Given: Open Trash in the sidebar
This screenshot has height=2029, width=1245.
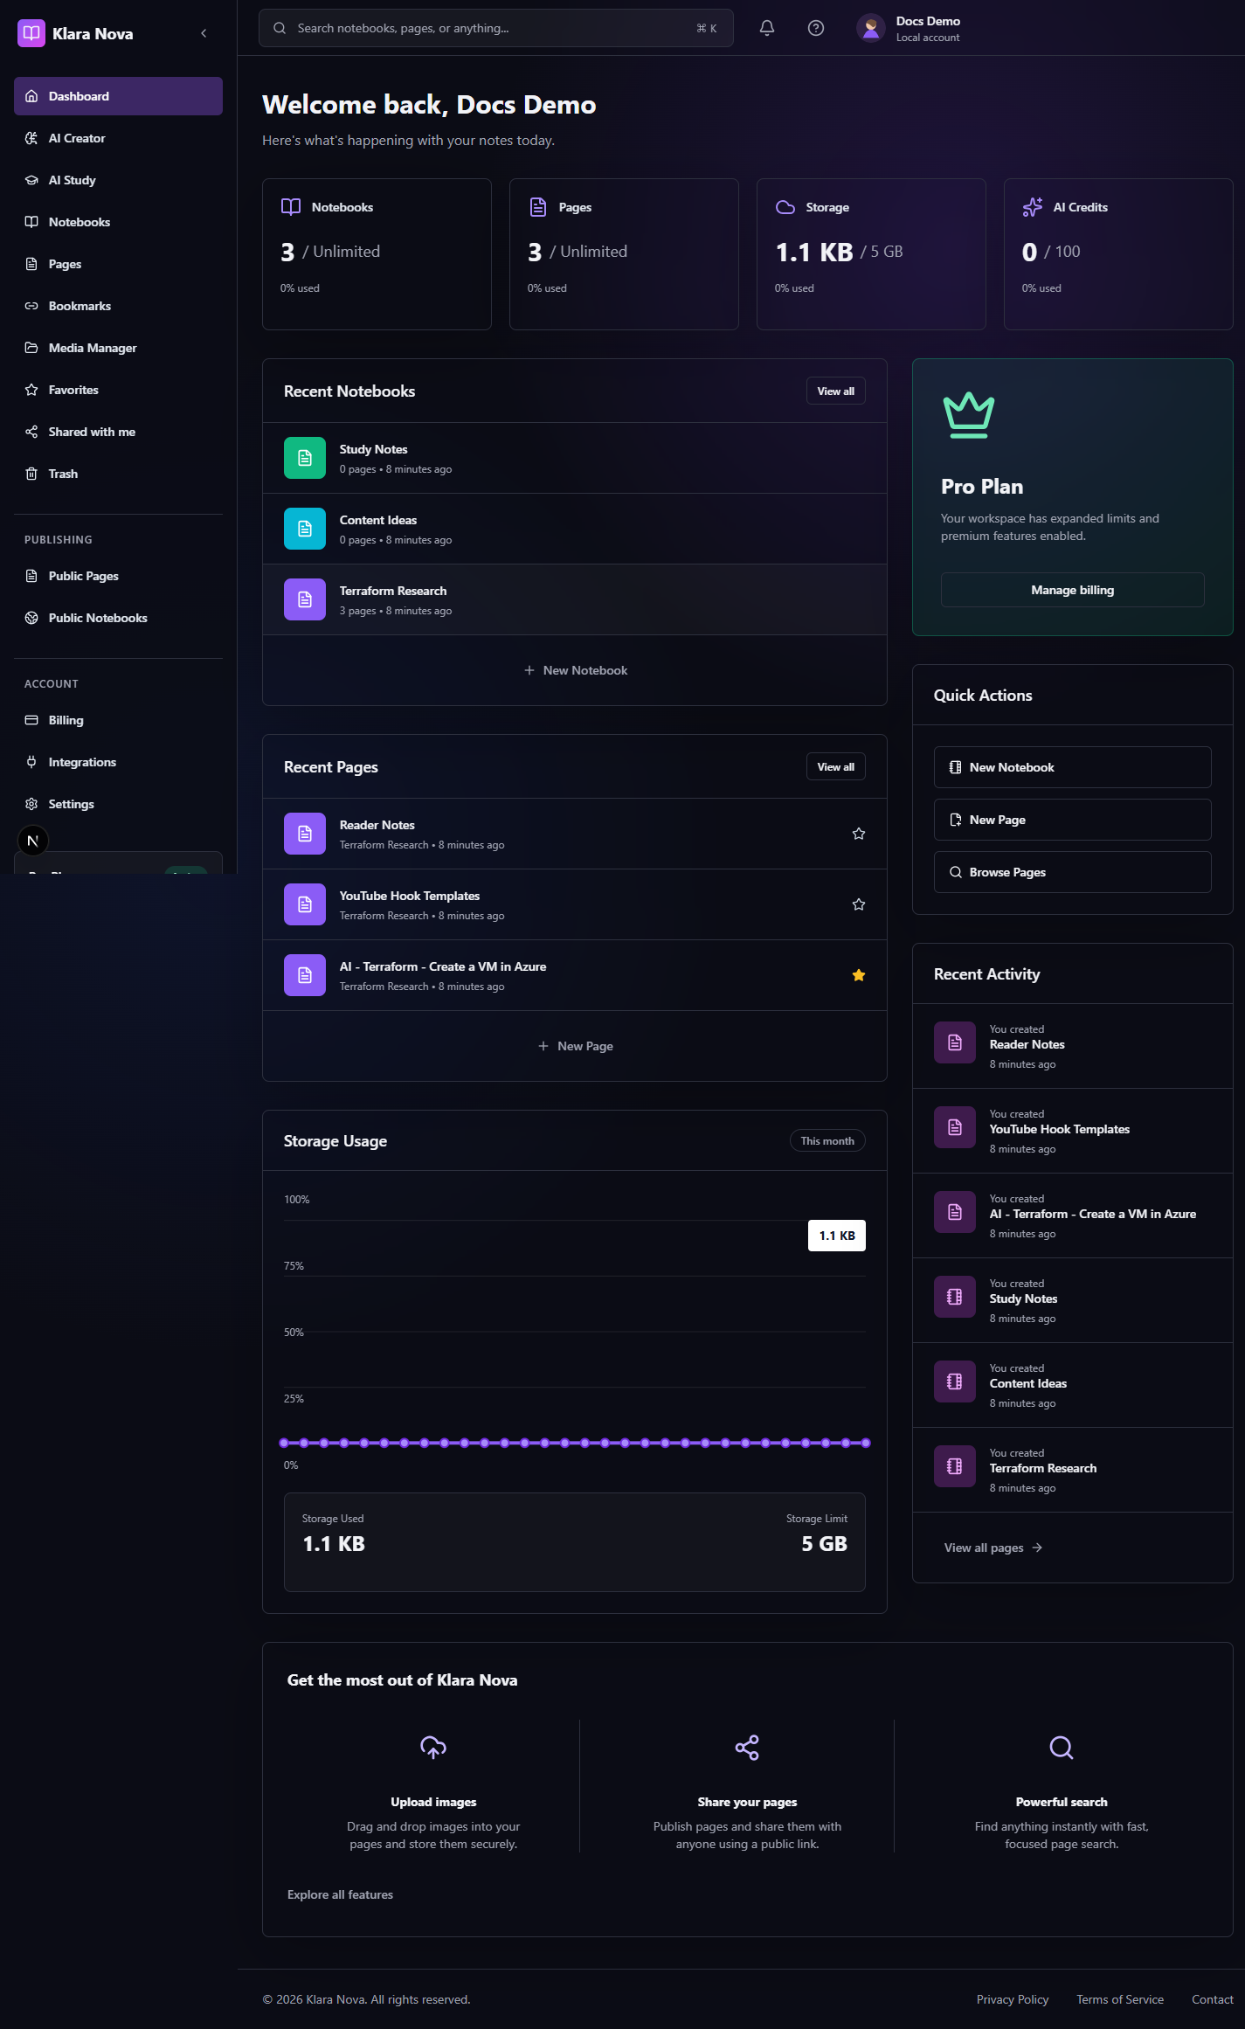Looking at the screenshot, I should [118, 474].
